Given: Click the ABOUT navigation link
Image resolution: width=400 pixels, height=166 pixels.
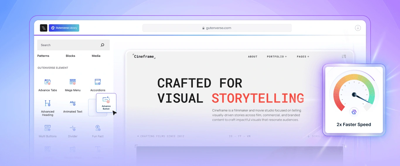Looking at the screenshot, I should click(x=253, y=57).
